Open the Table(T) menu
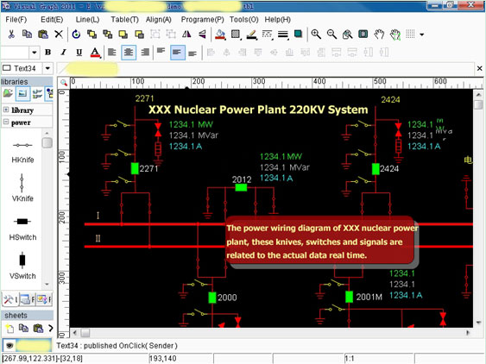Viewport: 486px width, 364px height. point(124,20)
